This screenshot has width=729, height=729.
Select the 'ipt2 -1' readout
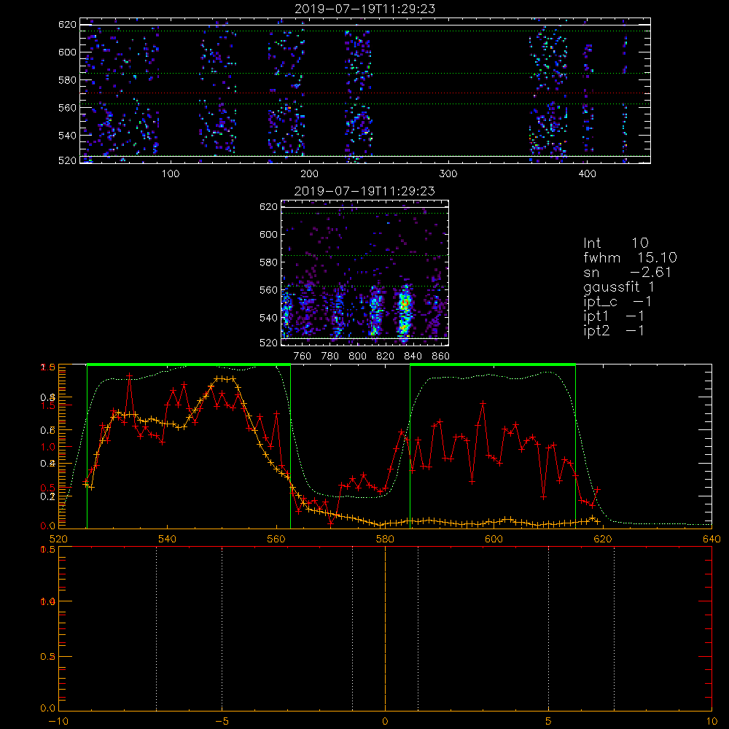point(614,331)
